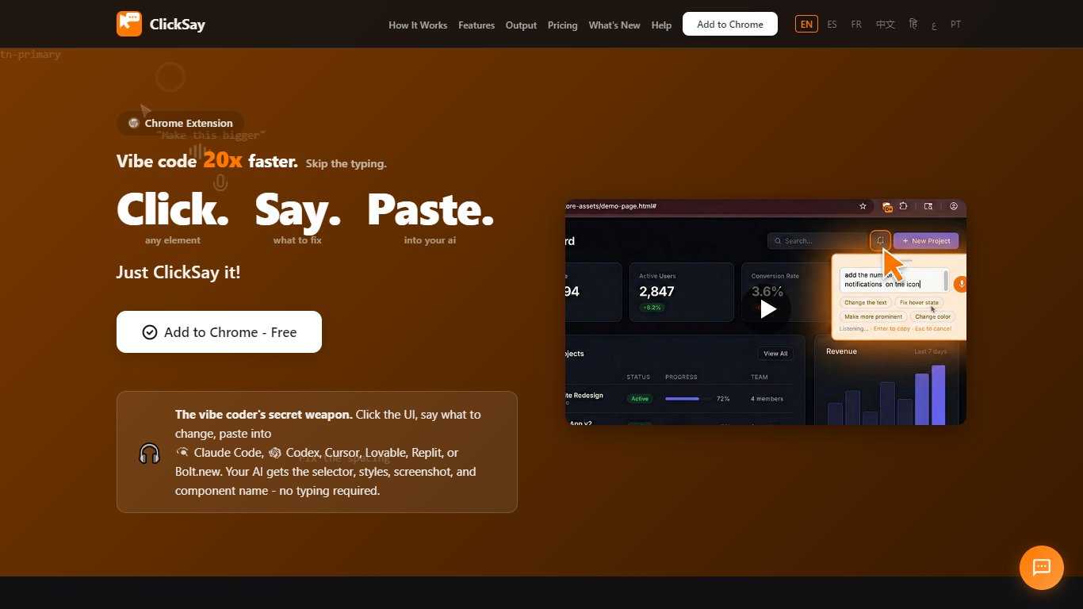The width and height of the screenshot is (1083, 609).
Task: Switch language to PT
Action: [956, 25]
